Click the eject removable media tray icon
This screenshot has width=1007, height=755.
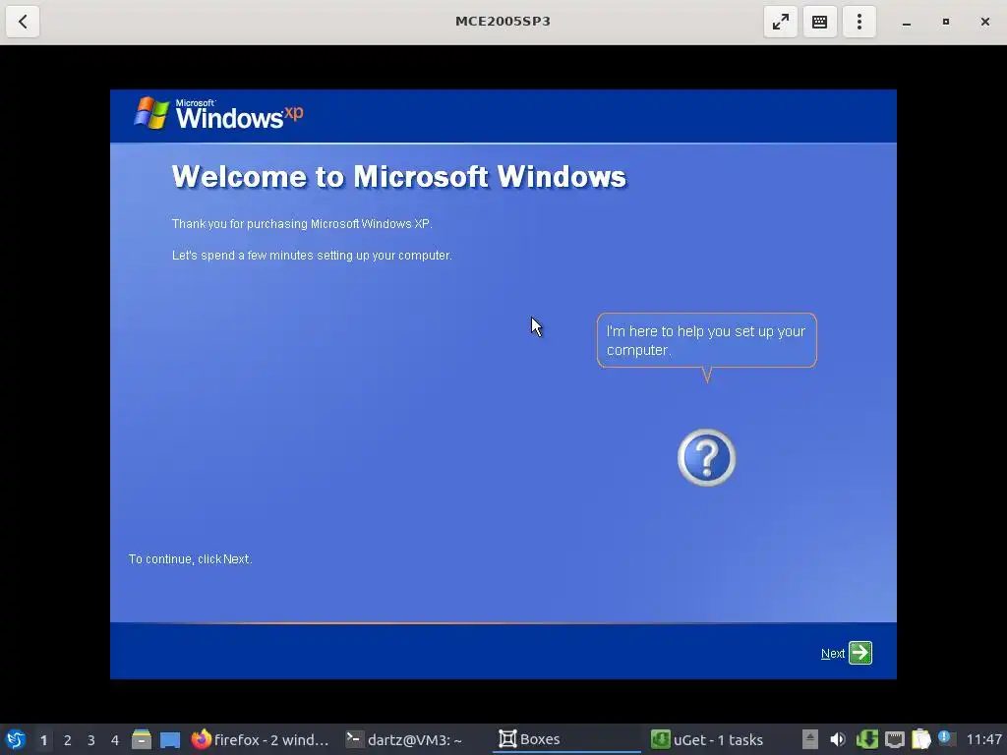coord(810,739)
